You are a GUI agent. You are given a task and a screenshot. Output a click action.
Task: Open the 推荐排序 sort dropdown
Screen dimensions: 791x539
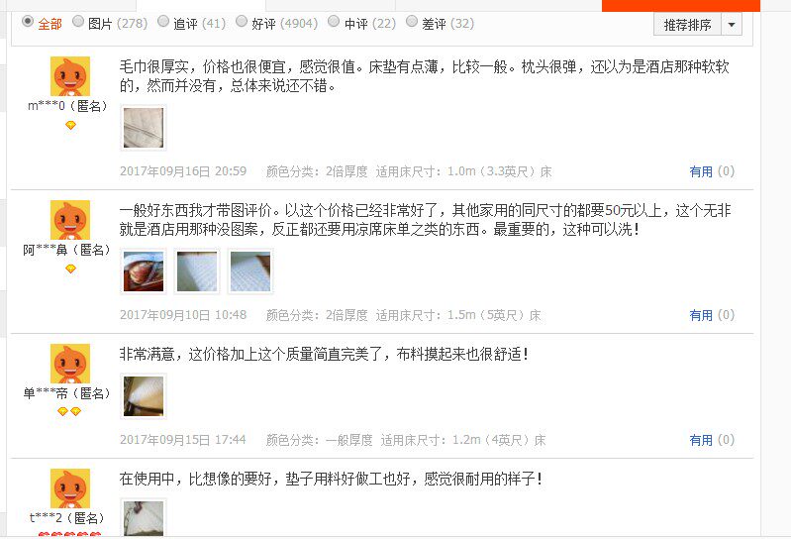[688, 24]
